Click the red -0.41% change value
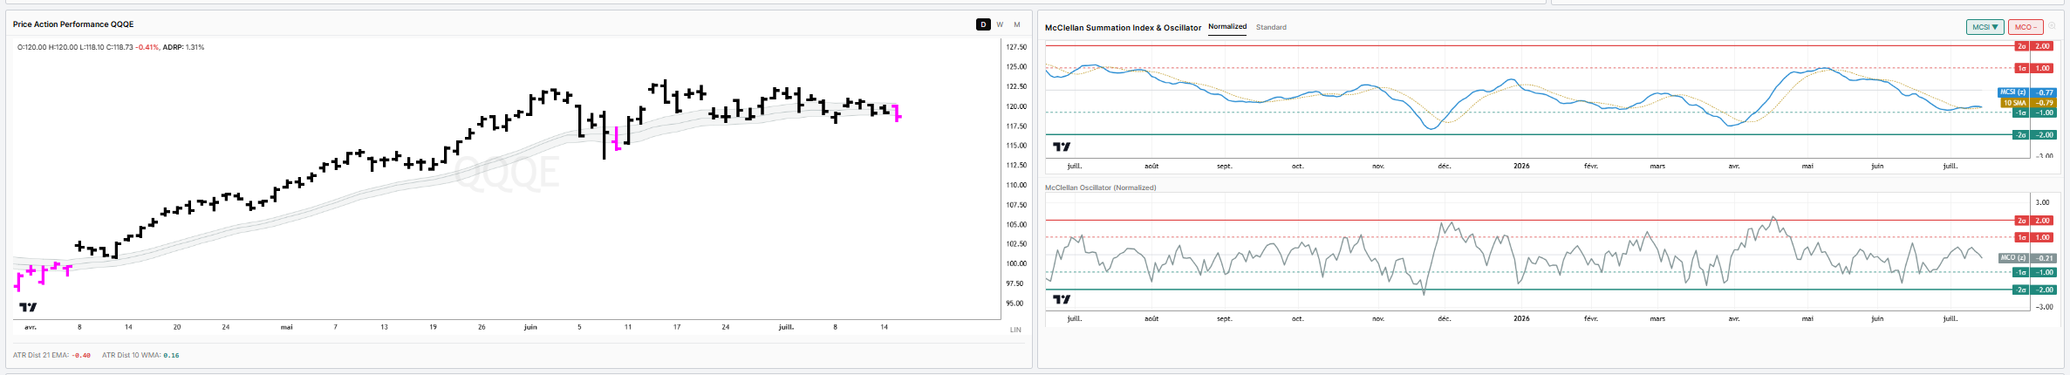Viewport: 2070px width, 375px height. point(147,47)
